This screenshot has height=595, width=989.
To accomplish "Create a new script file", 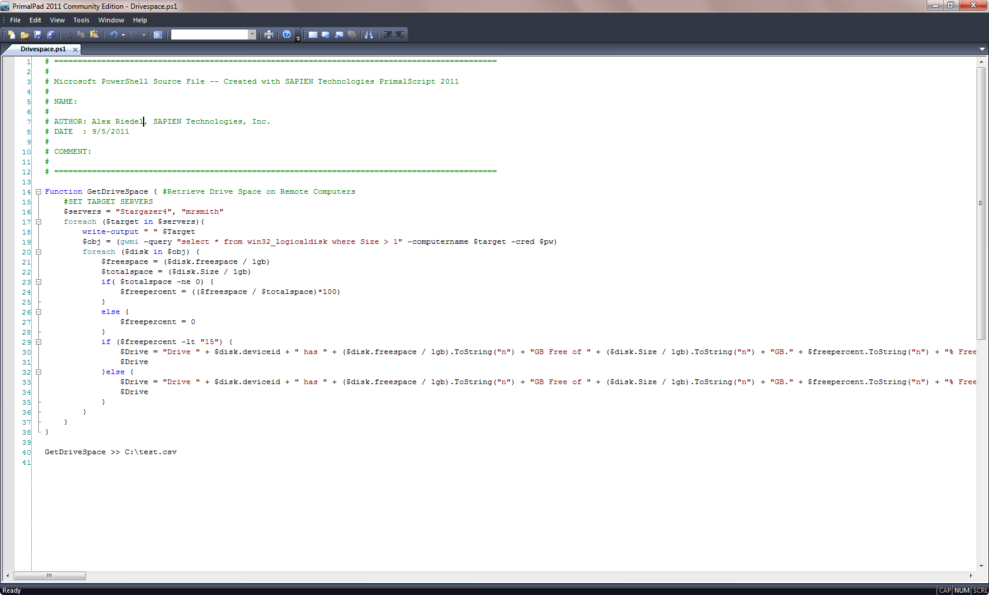I will tap(12, 34).
